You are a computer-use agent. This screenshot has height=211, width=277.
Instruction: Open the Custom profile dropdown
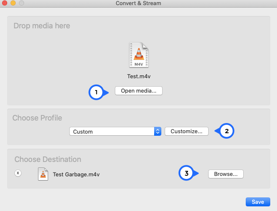(x=115, y=132)
